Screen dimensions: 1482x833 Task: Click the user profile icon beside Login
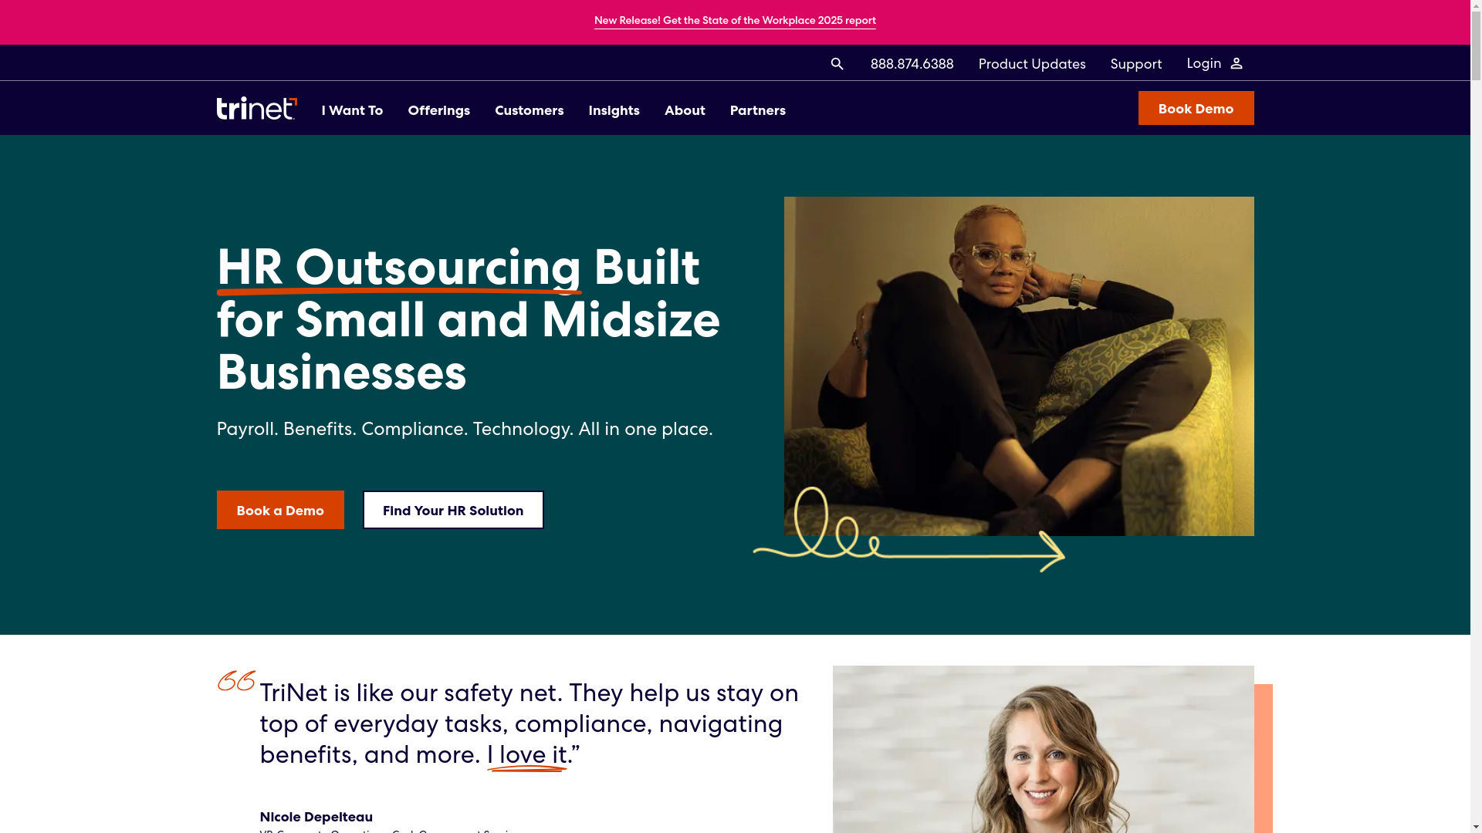1236,64
